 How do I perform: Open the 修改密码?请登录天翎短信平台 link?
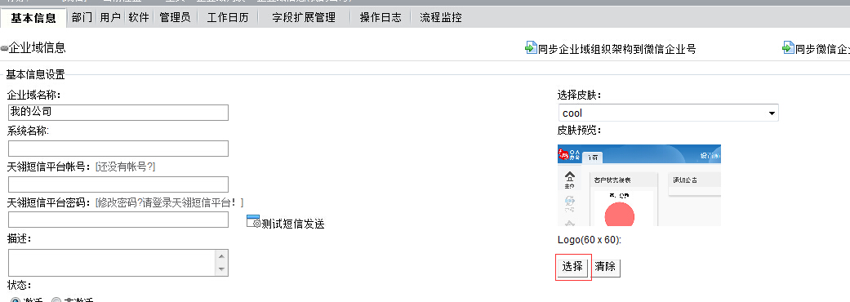(169, 202)
